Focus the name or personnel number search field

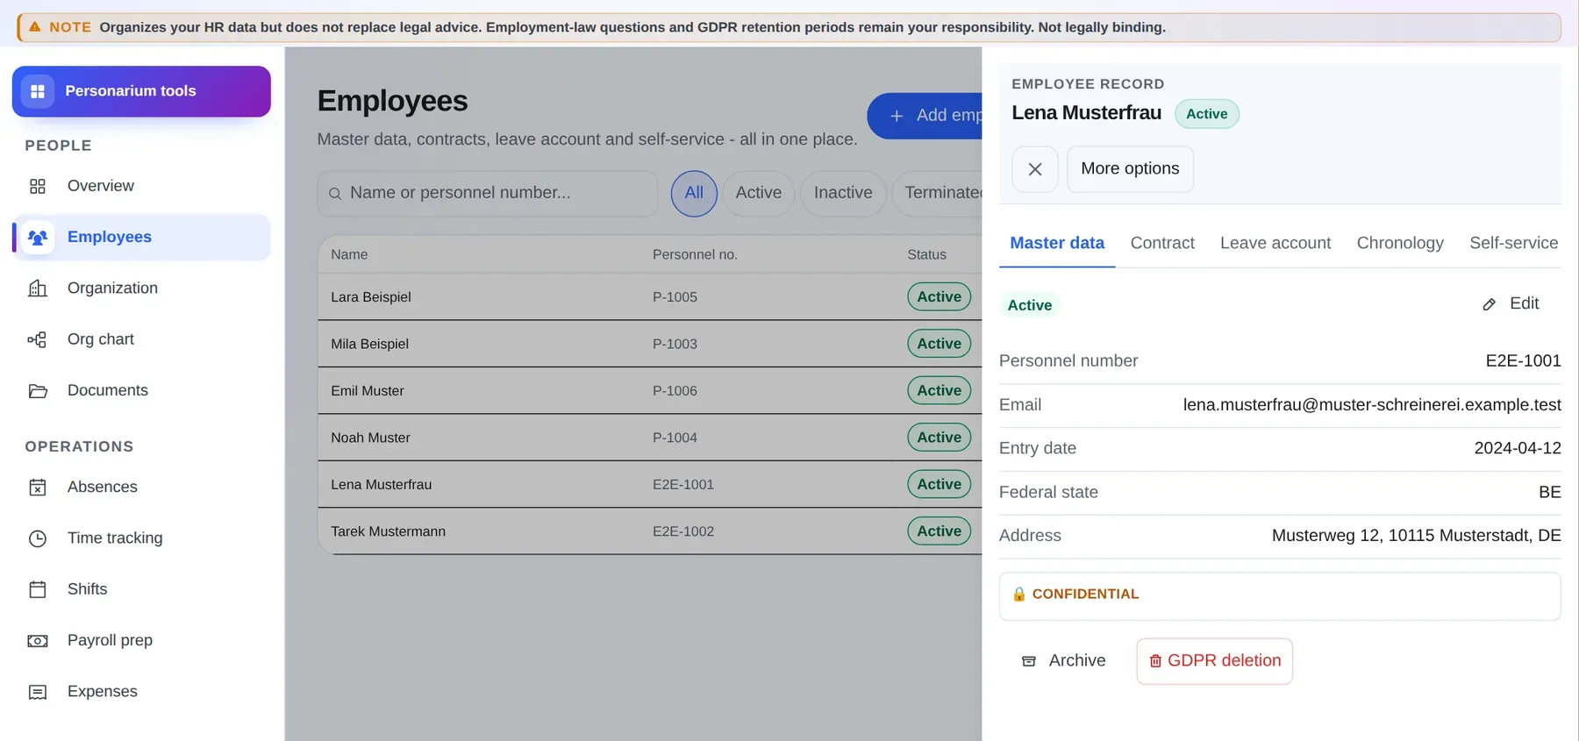(x=488, y=193)
